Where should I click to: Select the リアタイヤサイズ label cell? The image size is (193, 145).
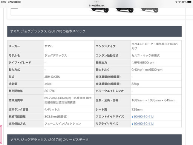pyautogui.click(x=112, y=124)
